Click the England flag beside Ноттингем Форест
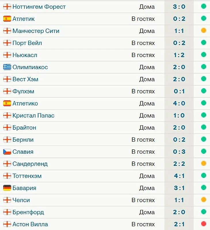The image size is (210, 230). (x=7, y=7)
